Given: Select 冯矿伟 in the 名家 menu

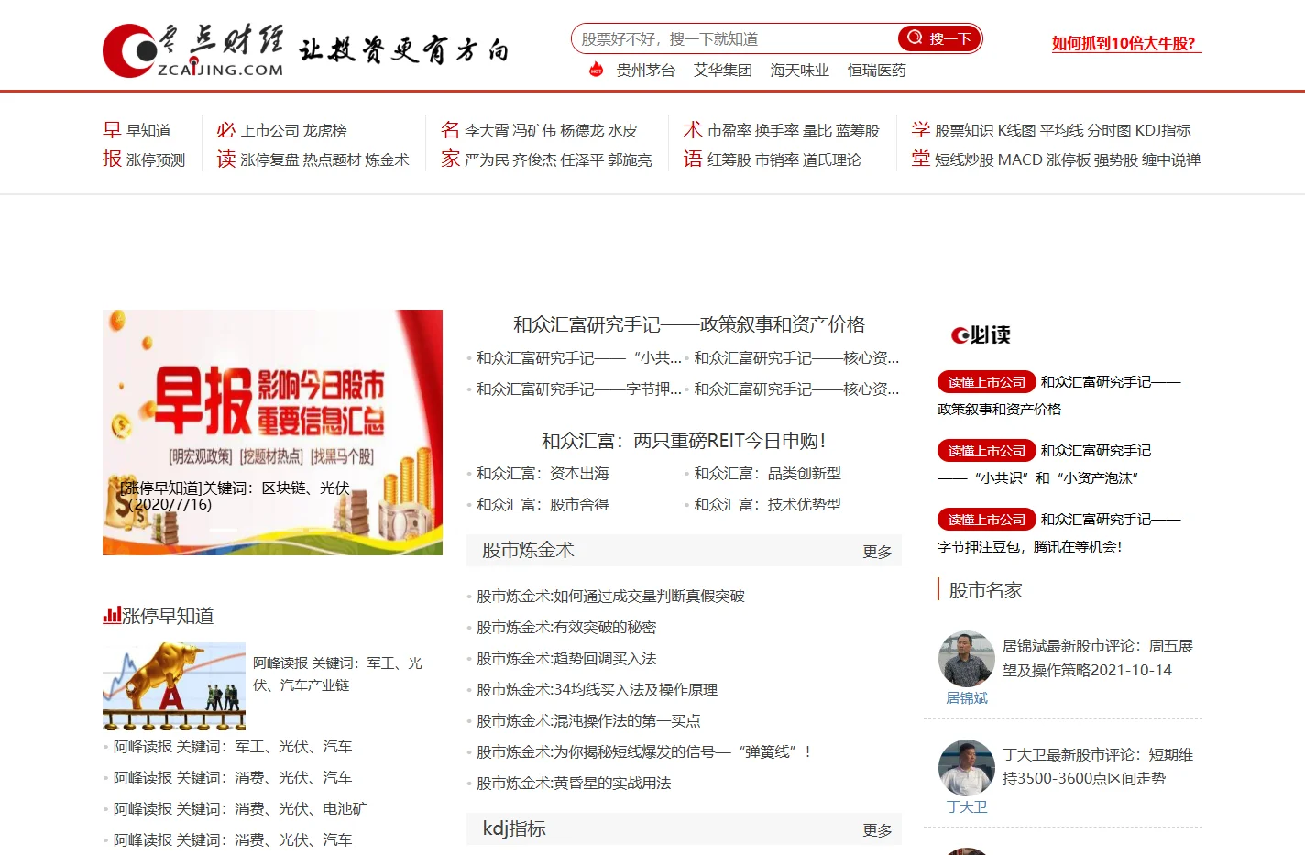Looking at the screenshot, I should tap(534, 131).
